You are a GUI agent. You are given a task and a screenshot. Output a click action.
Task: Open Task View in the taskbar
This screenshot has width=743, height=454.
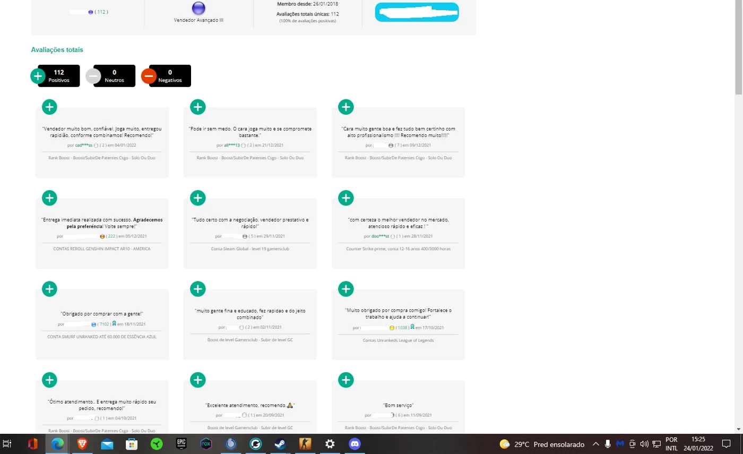pos(7,444)
